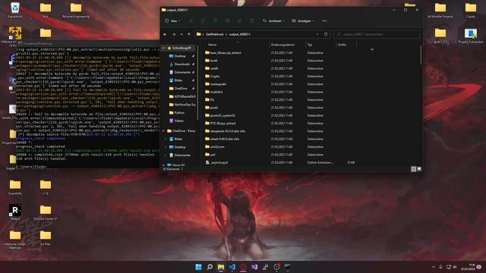The height and width of the screenshot is (273, 486).
Task: Refresh the Explorer folder view
Action: click(x=326, y=34)
